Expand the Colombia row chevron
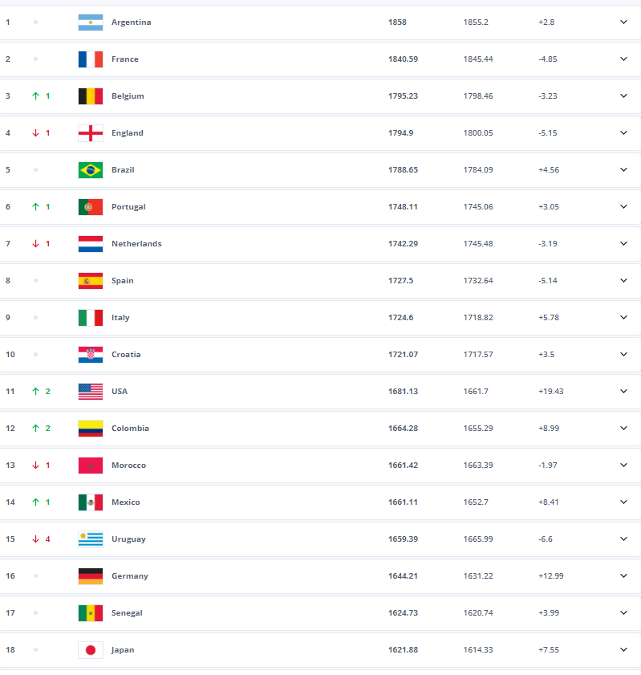641x675 pixels. point(623,429)
